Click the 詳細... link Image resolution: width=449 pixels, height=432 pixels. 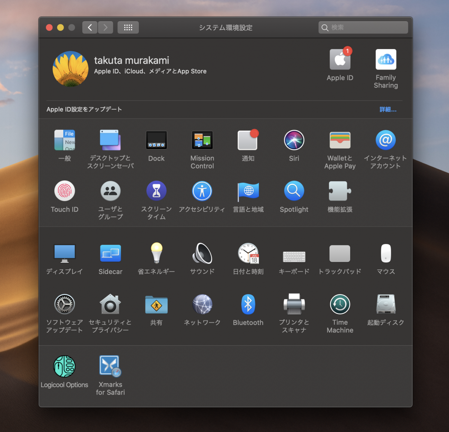[x=388, y=109]
